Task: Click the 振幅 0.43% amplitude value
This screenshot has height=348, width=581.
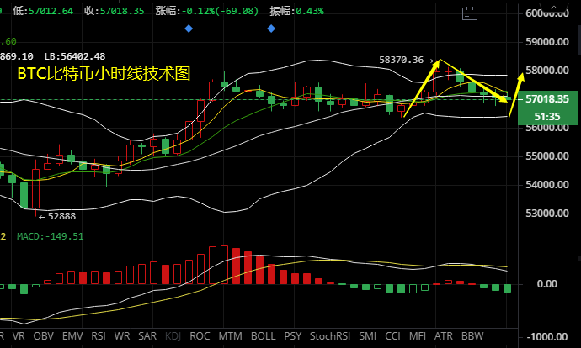Action: click(x=296, y=11)
